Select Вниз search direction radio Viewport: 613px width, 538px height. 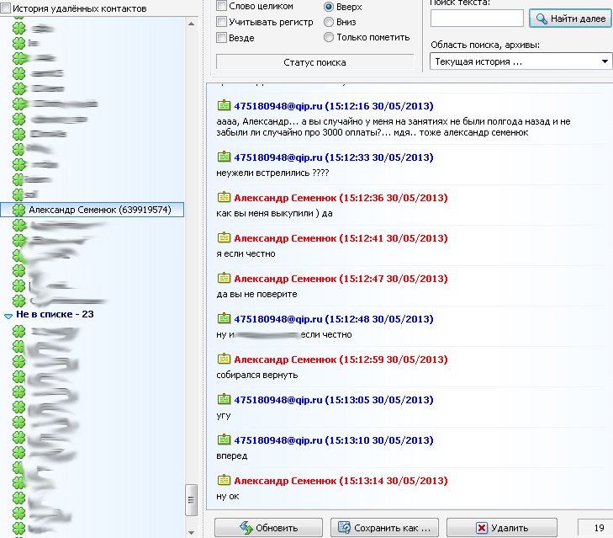click(x=329, y=22)
